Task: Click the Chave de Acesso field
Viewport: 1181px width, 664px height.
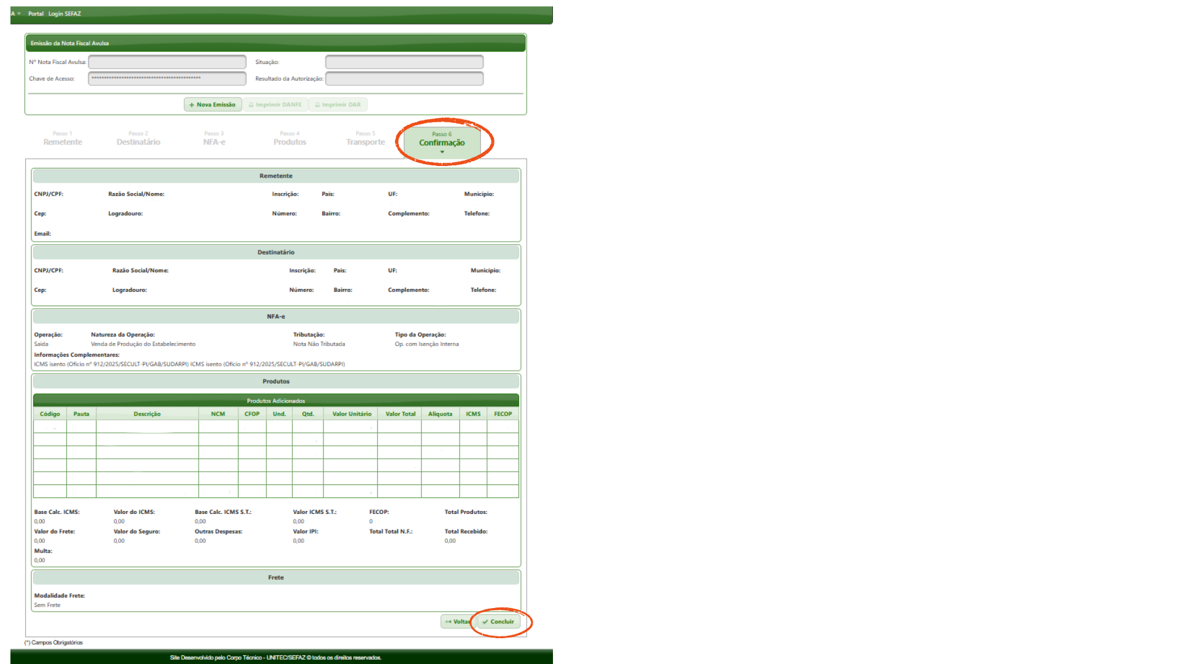Action: pos(167,79)
